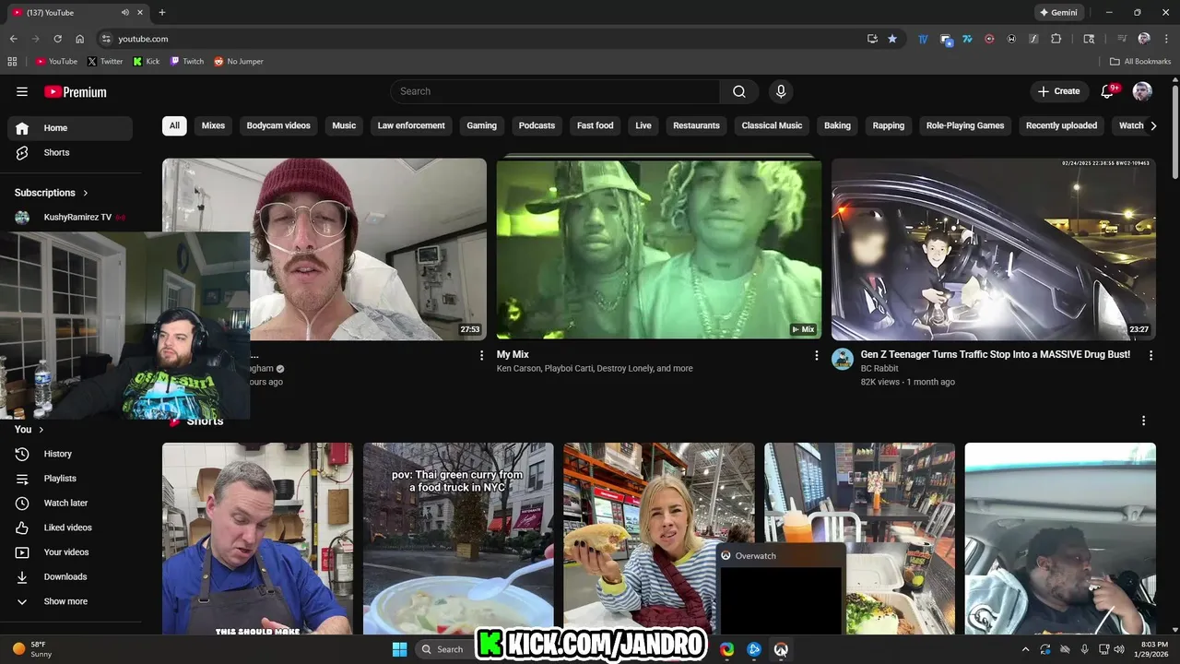Select the Classical Music chip

(x=772, y=125)
